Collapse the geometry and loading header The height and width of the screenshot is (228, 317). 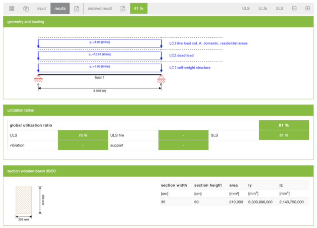(158, 22)
